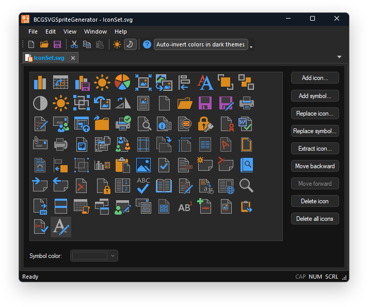The image size is (368, 307).
Task: Click the window resize grip in status bar
Action: pyautogui.click(x=344, y=278)
